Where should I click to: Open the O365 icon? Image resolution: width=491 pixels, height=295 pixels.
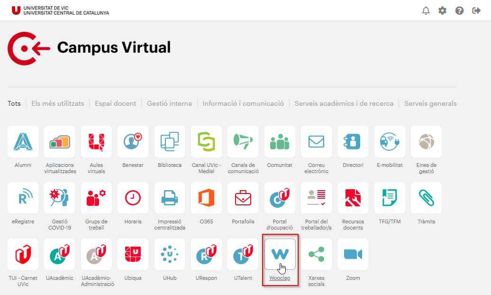[206, 198]
